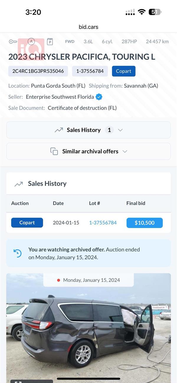Expand the Sales History chevron

(x=120, y=130)
